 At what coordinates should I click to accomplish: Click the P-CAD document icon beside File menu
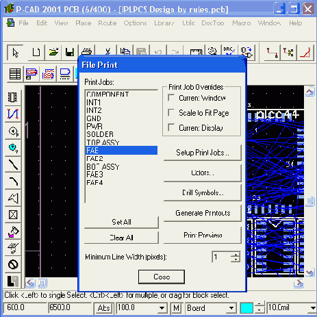[x=10, y=23]
